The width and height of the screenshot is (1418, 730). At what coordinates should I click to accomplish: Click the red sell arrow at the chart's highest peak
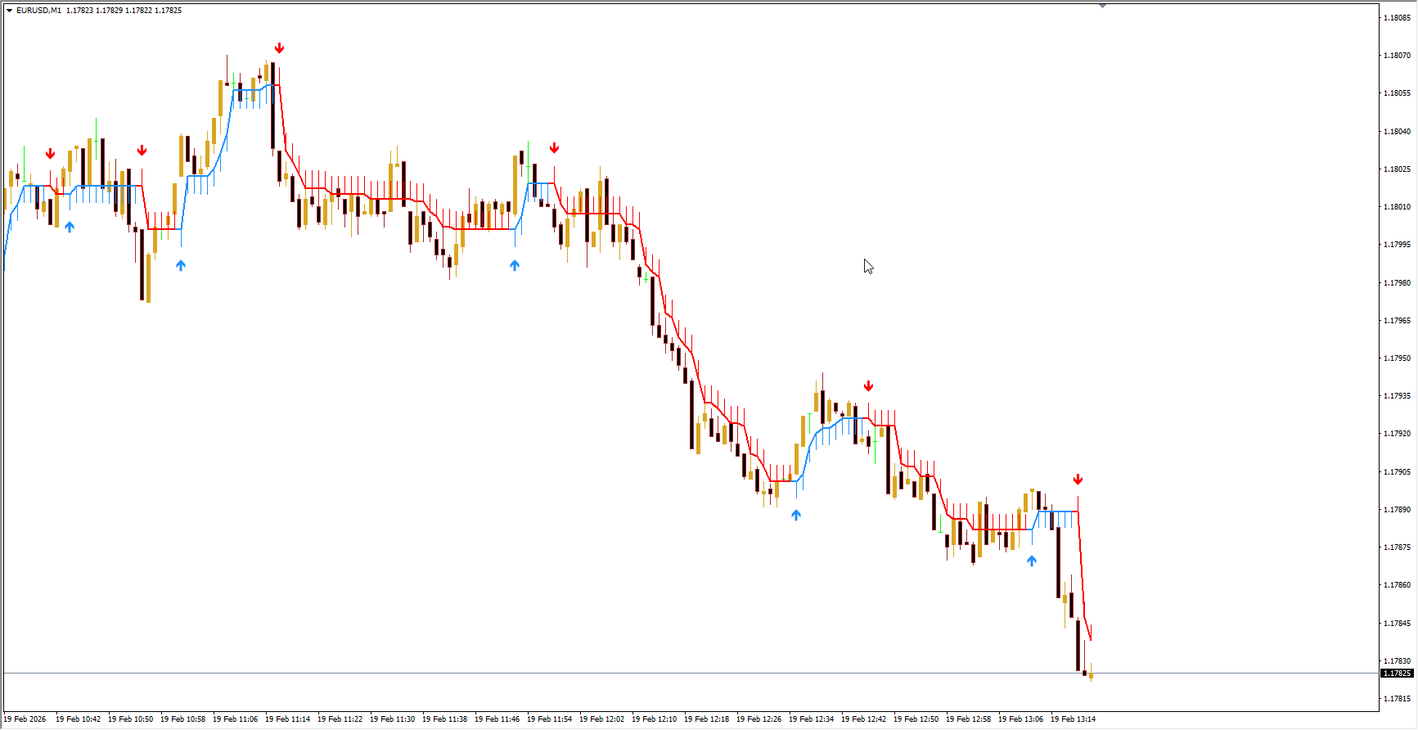pyautogui.click(x=279, y=48)
